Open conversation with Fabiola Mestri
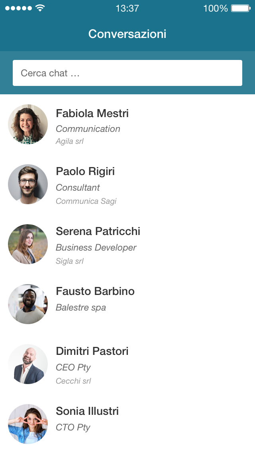This screenshot has height=454, width=255. point(92,113)
